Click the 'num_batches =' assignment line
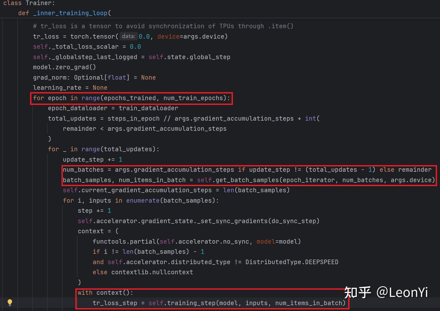 pos(247,170)
